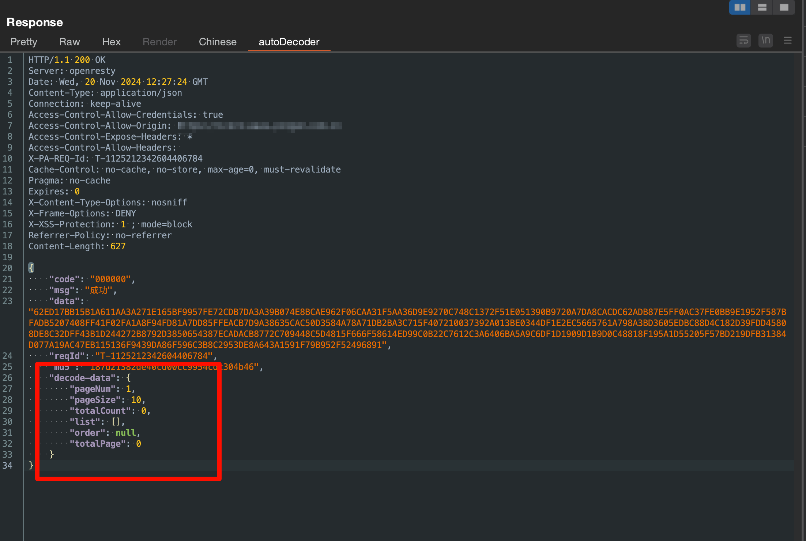Click the "totalCount": 0 line

click(x=110, y=411)
